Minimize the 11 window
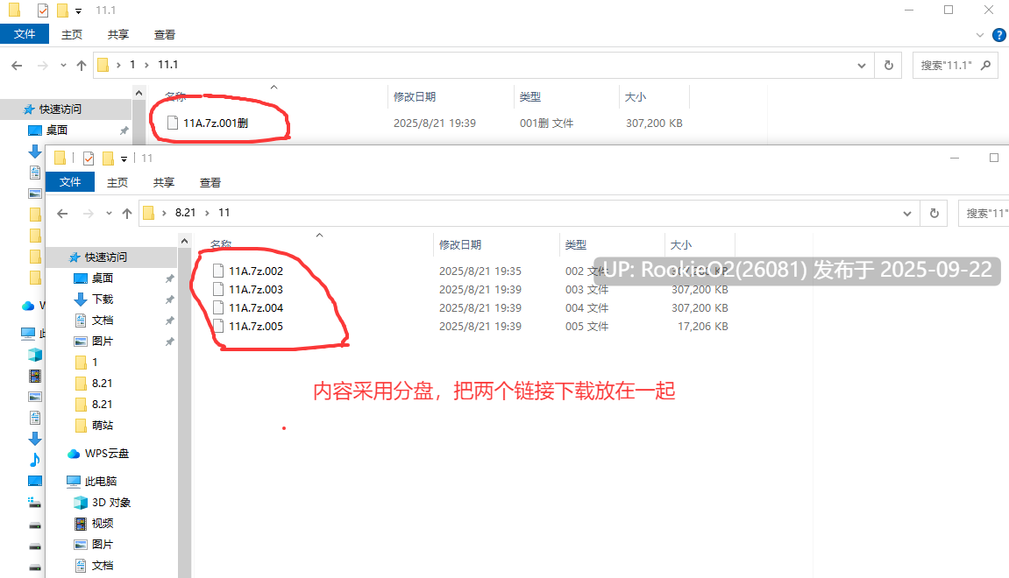 [x=955, y=159]
